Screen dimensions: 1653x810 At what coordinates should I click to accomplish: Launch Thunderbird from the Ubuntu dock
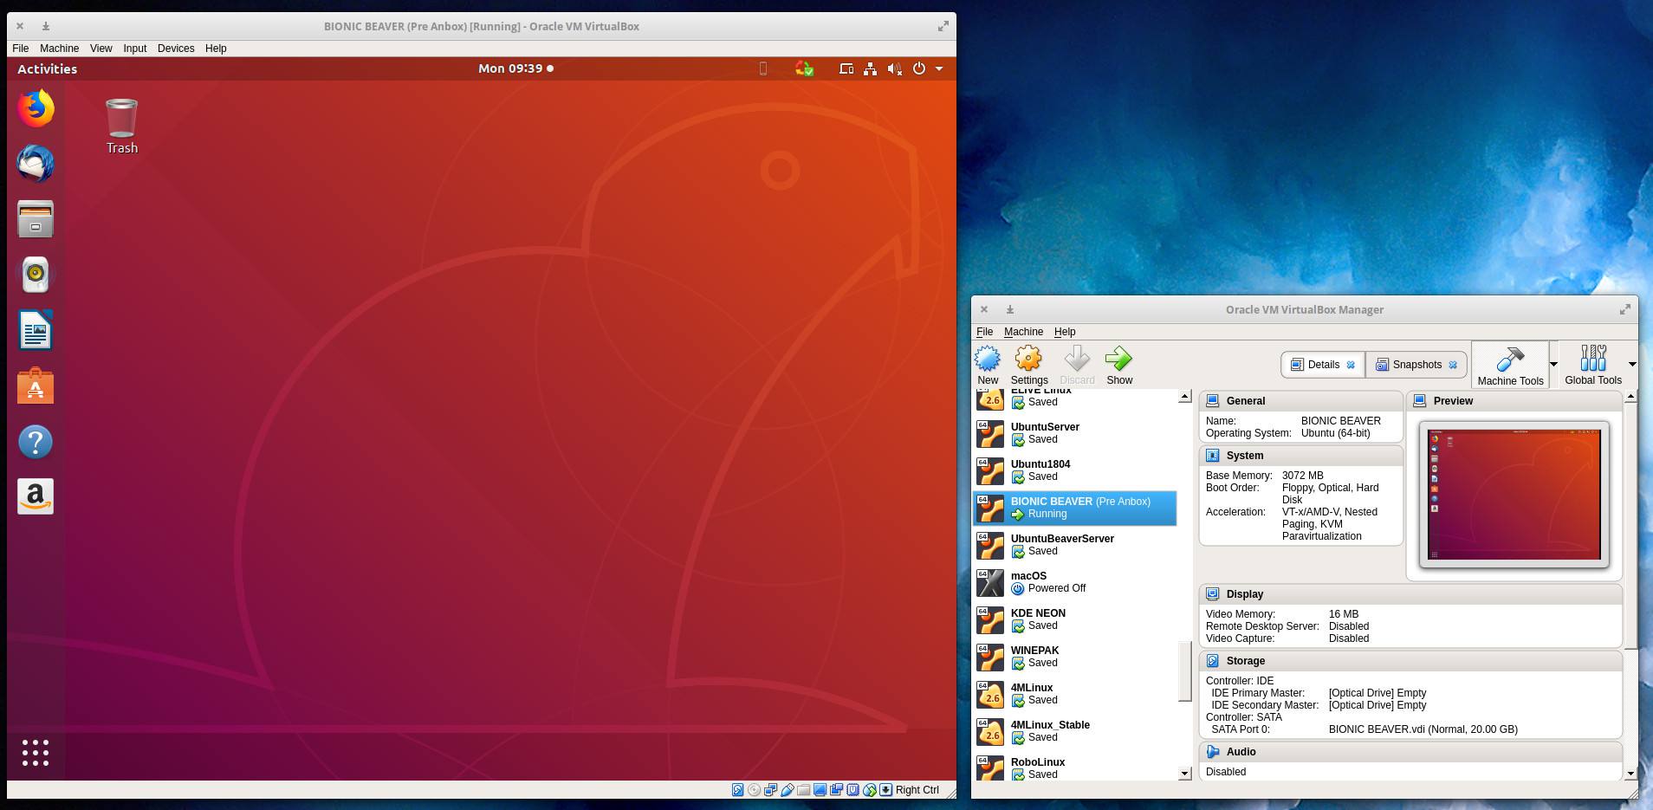point(36,164)
